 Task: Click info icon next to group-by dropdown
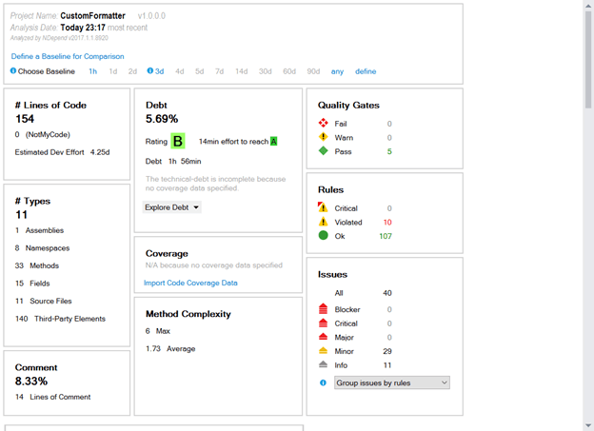click(x=323, y=382)
